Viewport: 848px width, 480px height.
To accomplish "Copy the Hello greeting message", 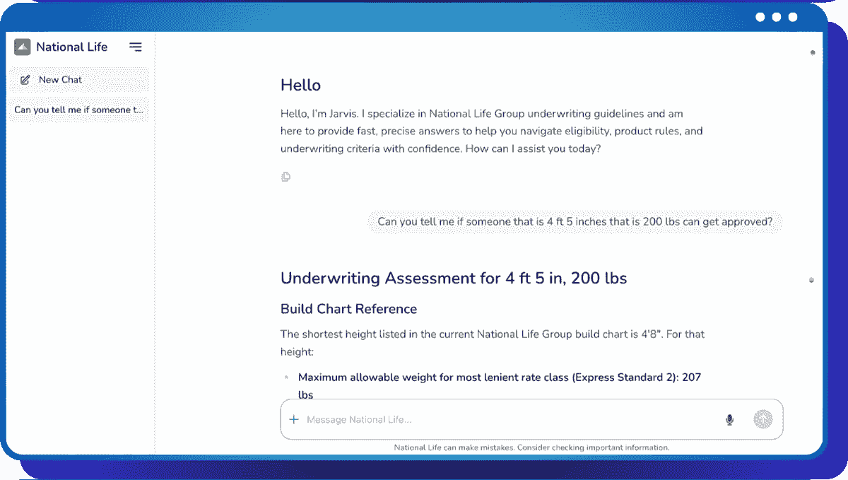I will [285, 177].
